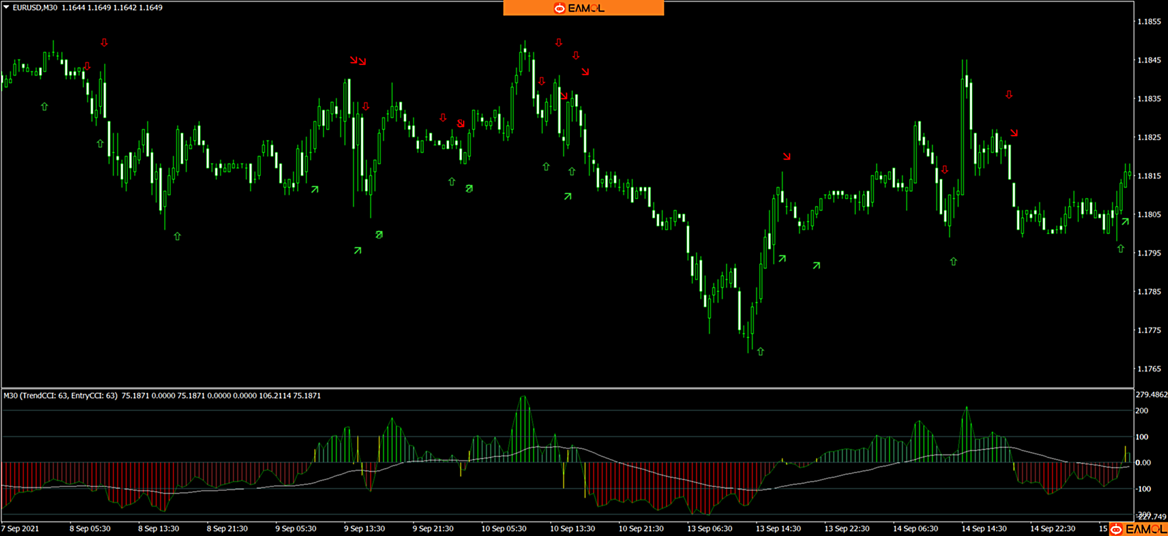
Task: Click the orange EAMOL banner at top
Action: point(583,8)
